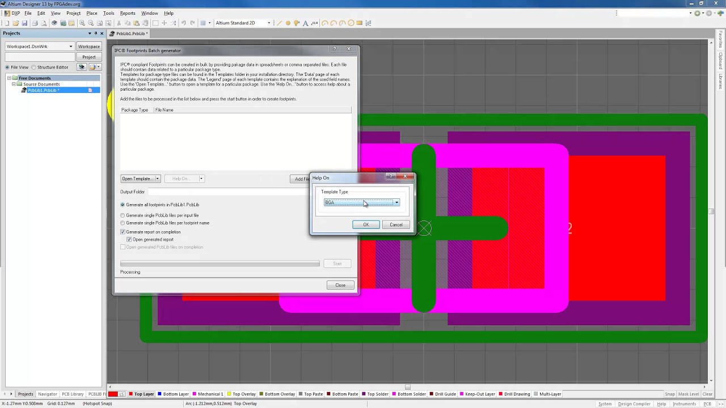Open the Template Type BGA dropdown
The width and height of the screenshot is (726, 408).
pyautogui.click(x=396, y=202)
